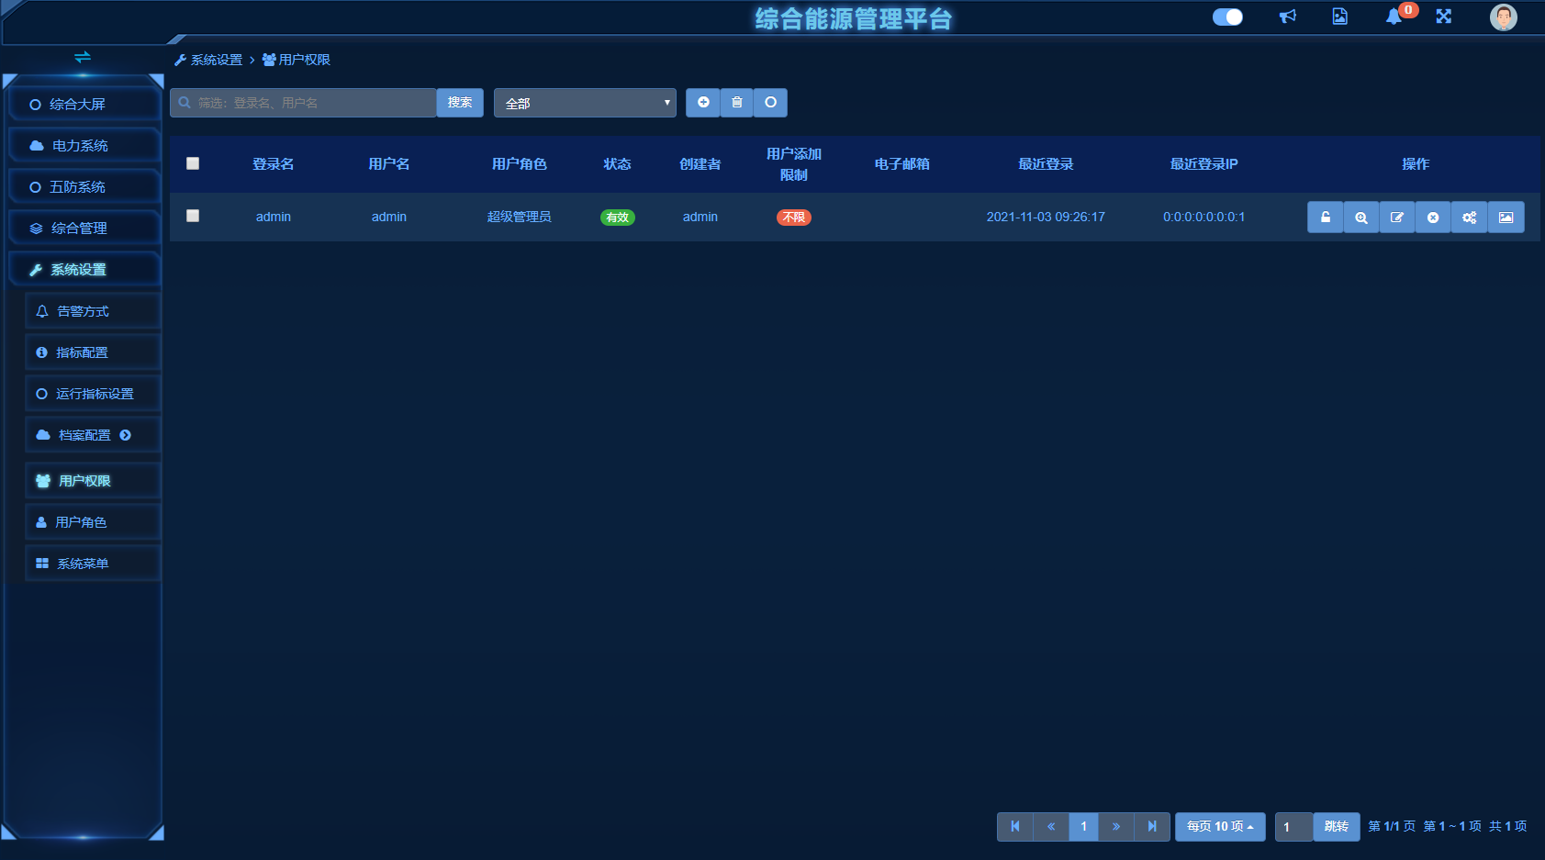Click the megaphone announcement icon
Image resolution: width=1545 pixels, height=860 pixels.
(x=1288, y=17)
